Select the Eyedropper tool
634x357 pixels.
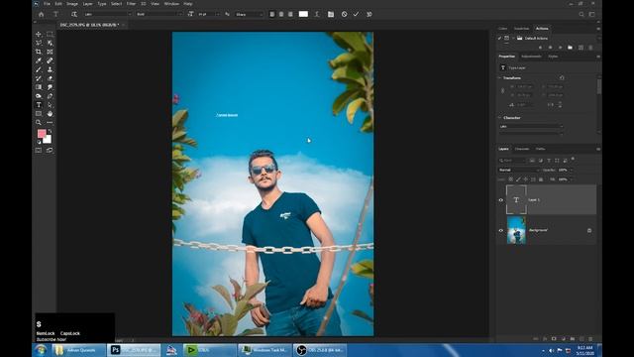(x=39, y=60)
